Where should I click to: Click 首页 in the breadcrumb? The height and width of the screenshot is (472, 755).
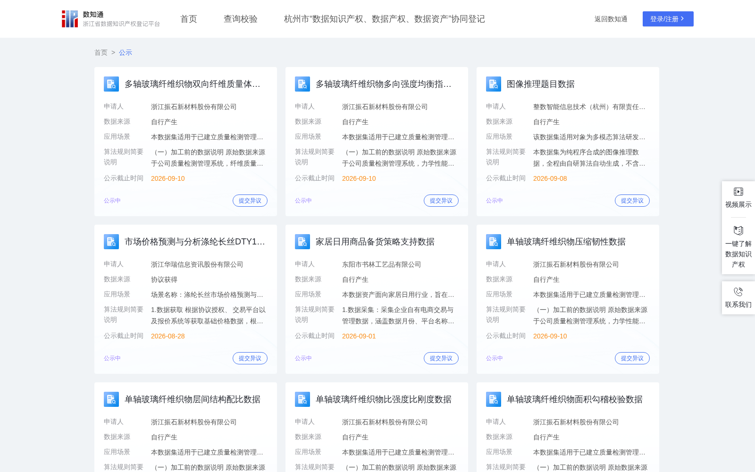point(101,52)
